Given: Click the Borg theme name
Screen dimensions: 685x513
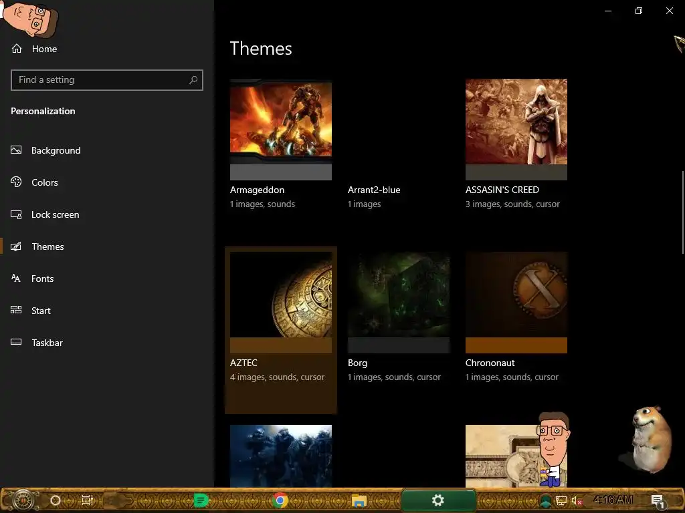Looking at the screenshot, I should pyautogui.click(x=357, y=363).
